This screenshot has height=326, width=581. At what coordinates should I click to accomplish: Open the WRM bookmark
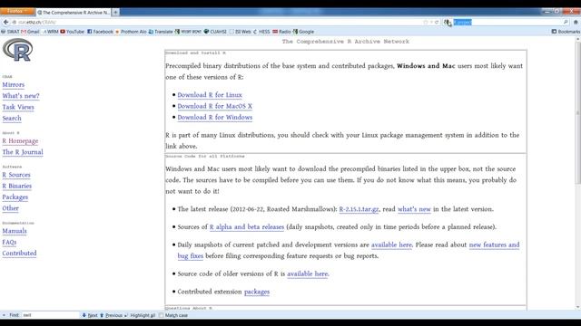coord(51,32)
